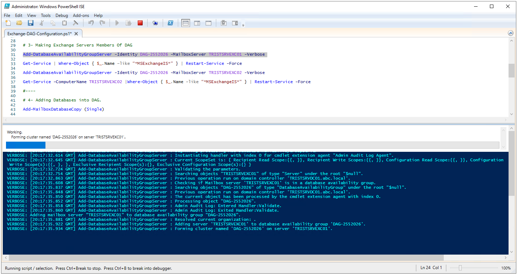Click the script pane scroll-up arrow
The width and height of the screenshot is (517, 274).
pos(511,41)
